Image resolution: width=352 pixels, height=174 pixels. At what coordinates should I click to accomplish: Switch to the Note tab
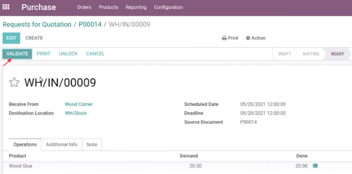tap(92, 145)
